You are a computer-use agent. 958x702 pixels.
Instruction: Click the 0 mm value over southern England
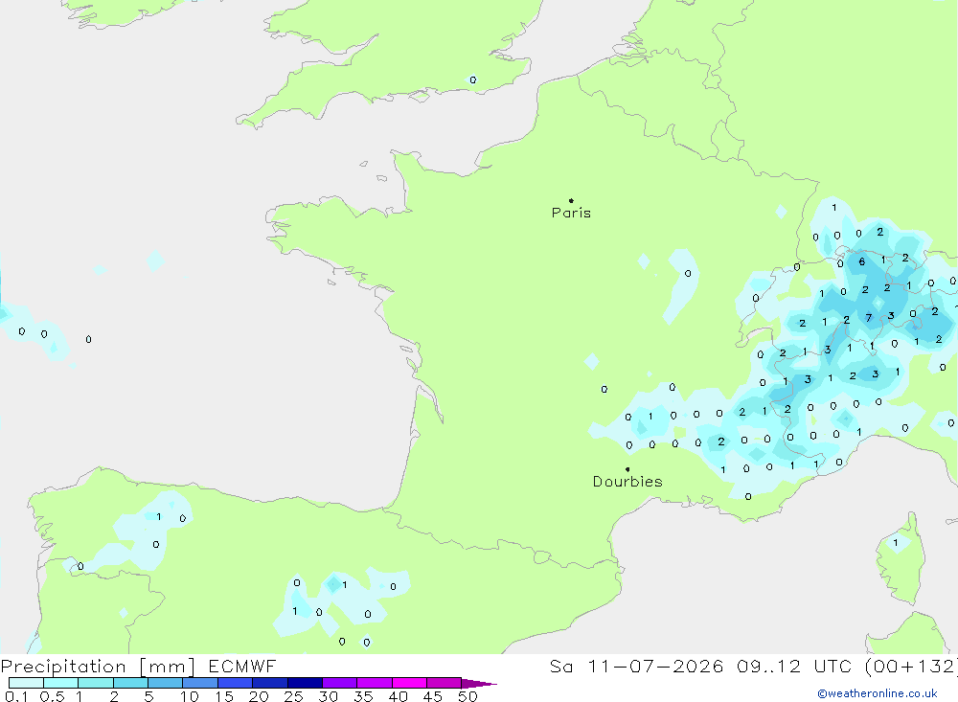pos(473,80)
